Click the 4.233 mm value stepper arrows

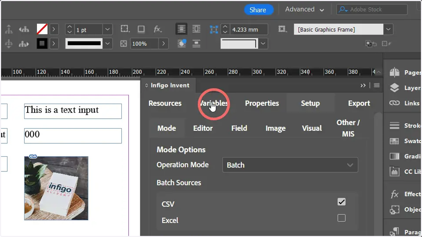pyautogui.click(x=225, y=29)
